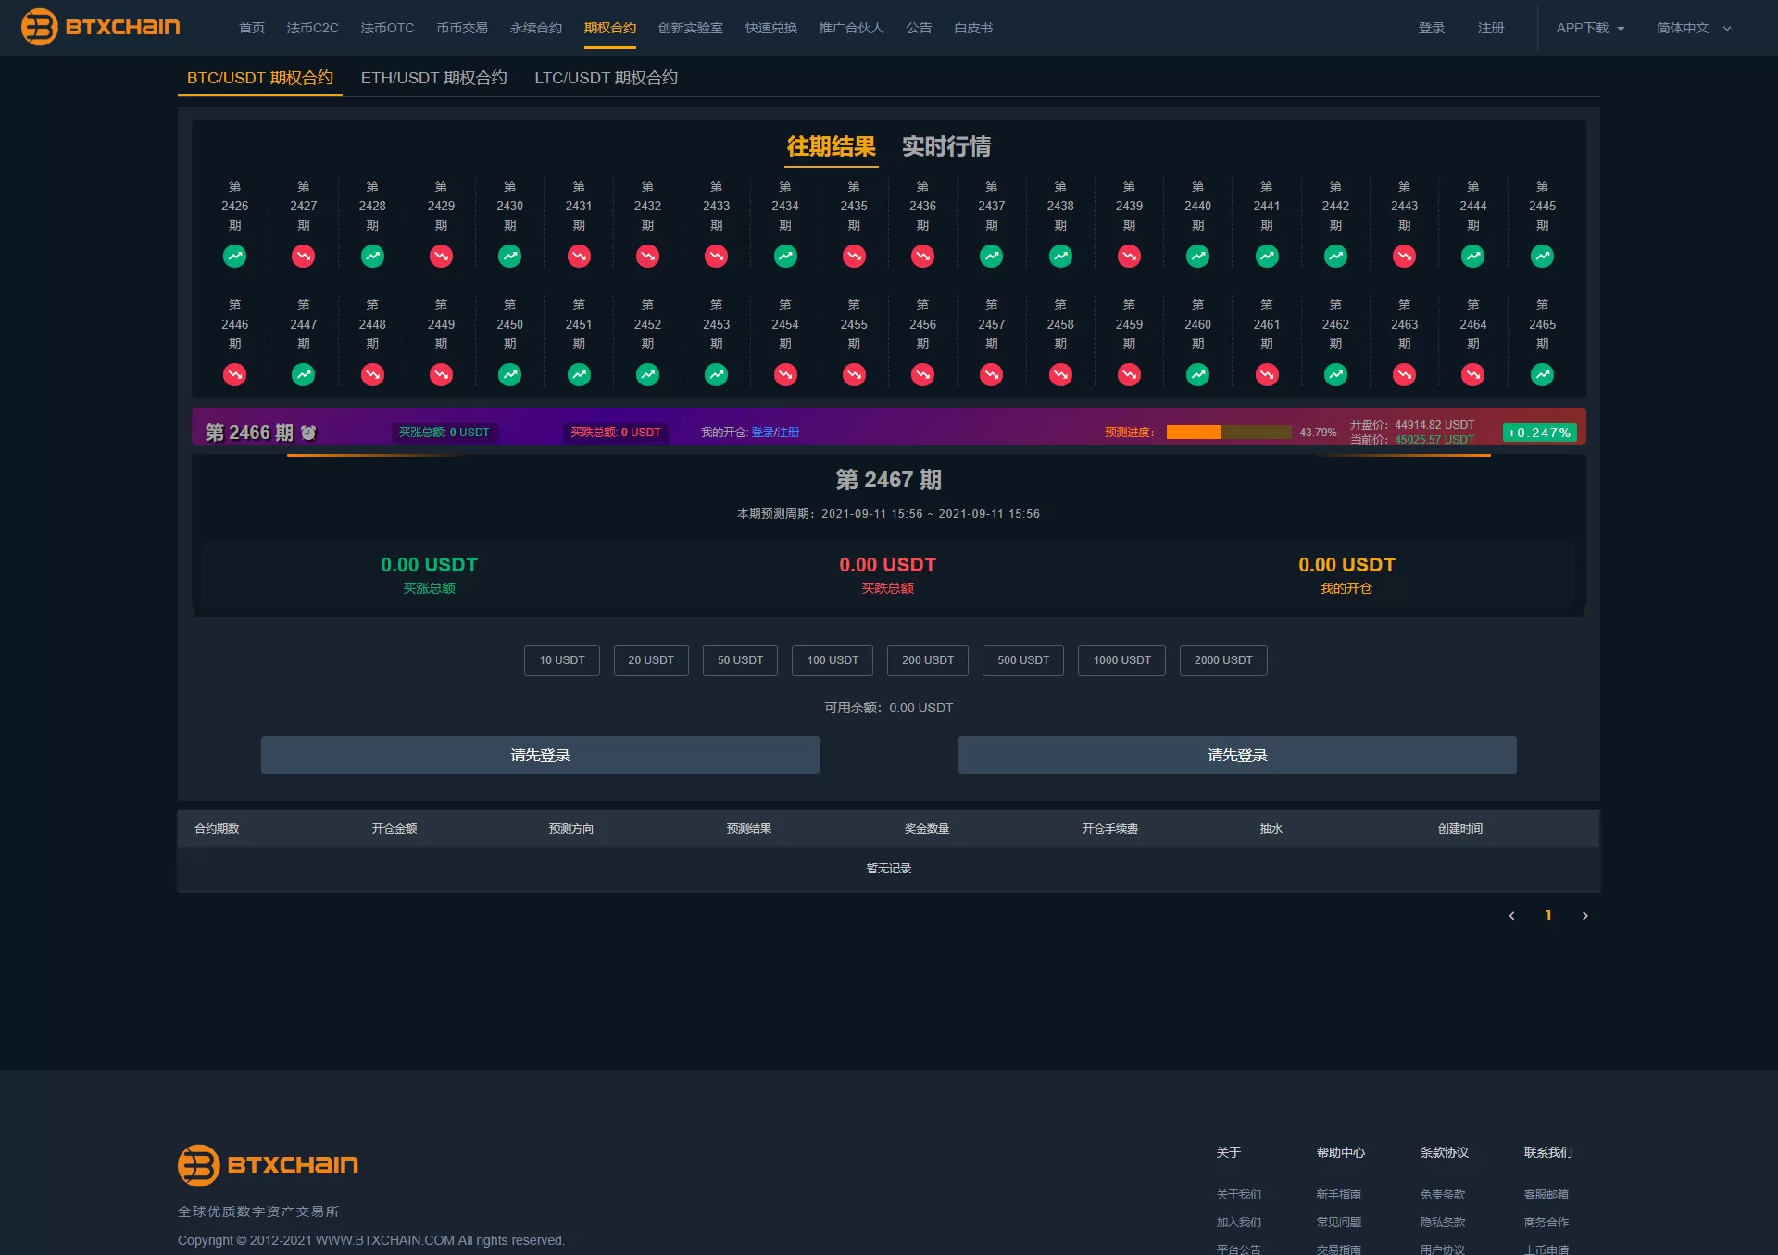Click the red trend icon under period 2446

tap(234, 374)
